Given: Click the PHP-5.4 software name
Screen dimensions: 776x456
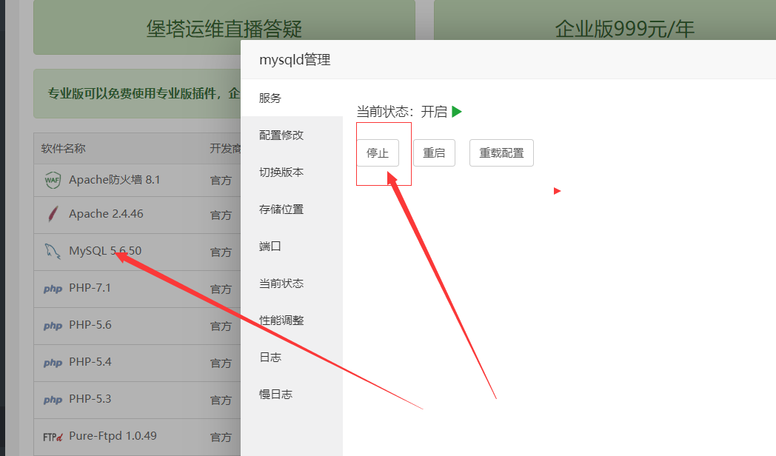Looking at the screenshot, I should click(x=90, y=362).
